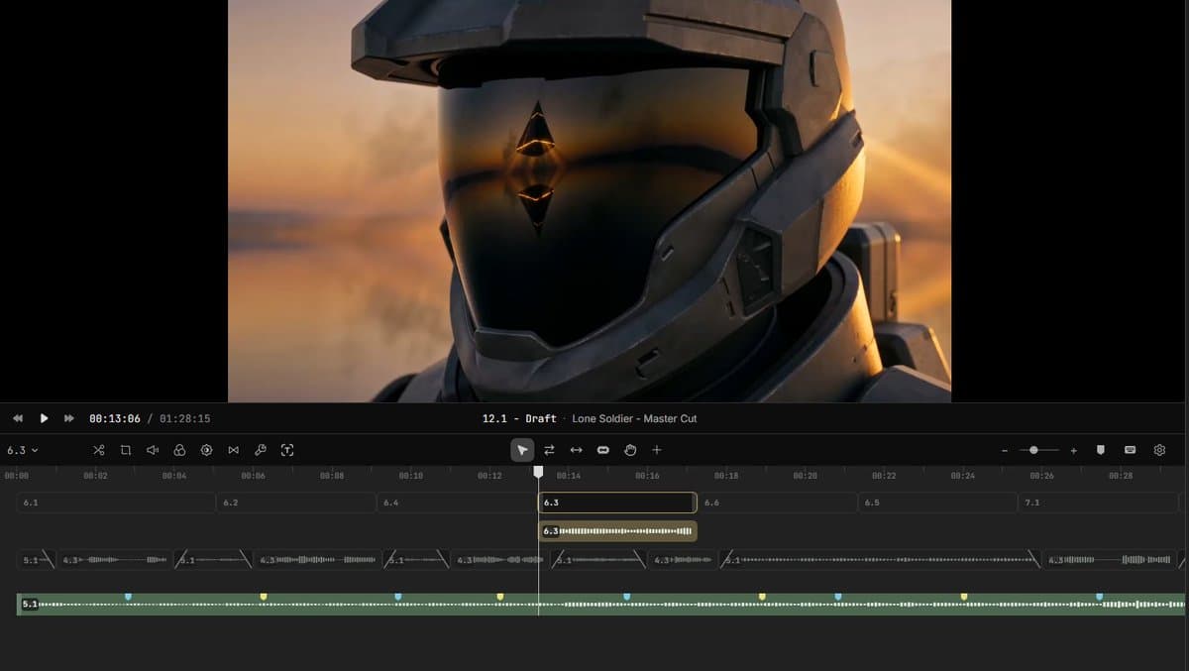This screenshot has width=1189, height=671.
Task: Click the rewind playback button
Action: click(x=18, y=418)
